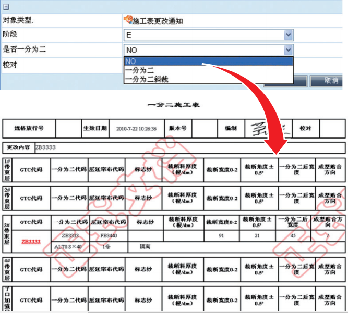Select cell FB3440 in 3# belt row
The height and width of the screenshot is (313, 348).
(x=109, y=236)
